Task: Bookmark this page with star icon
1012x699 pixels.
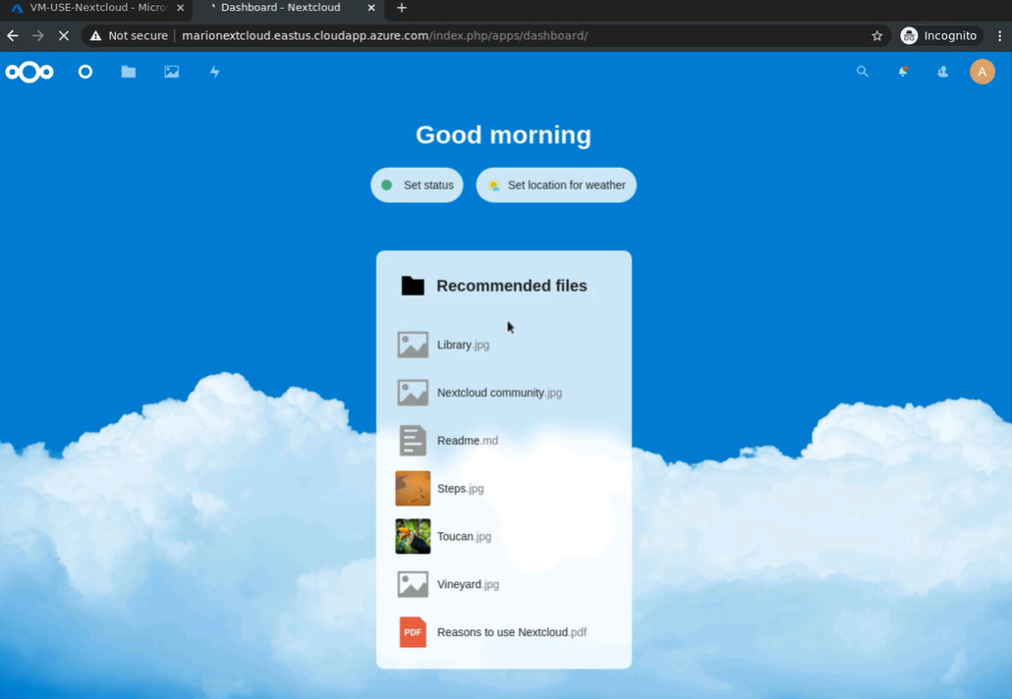Action: point(877,35)
